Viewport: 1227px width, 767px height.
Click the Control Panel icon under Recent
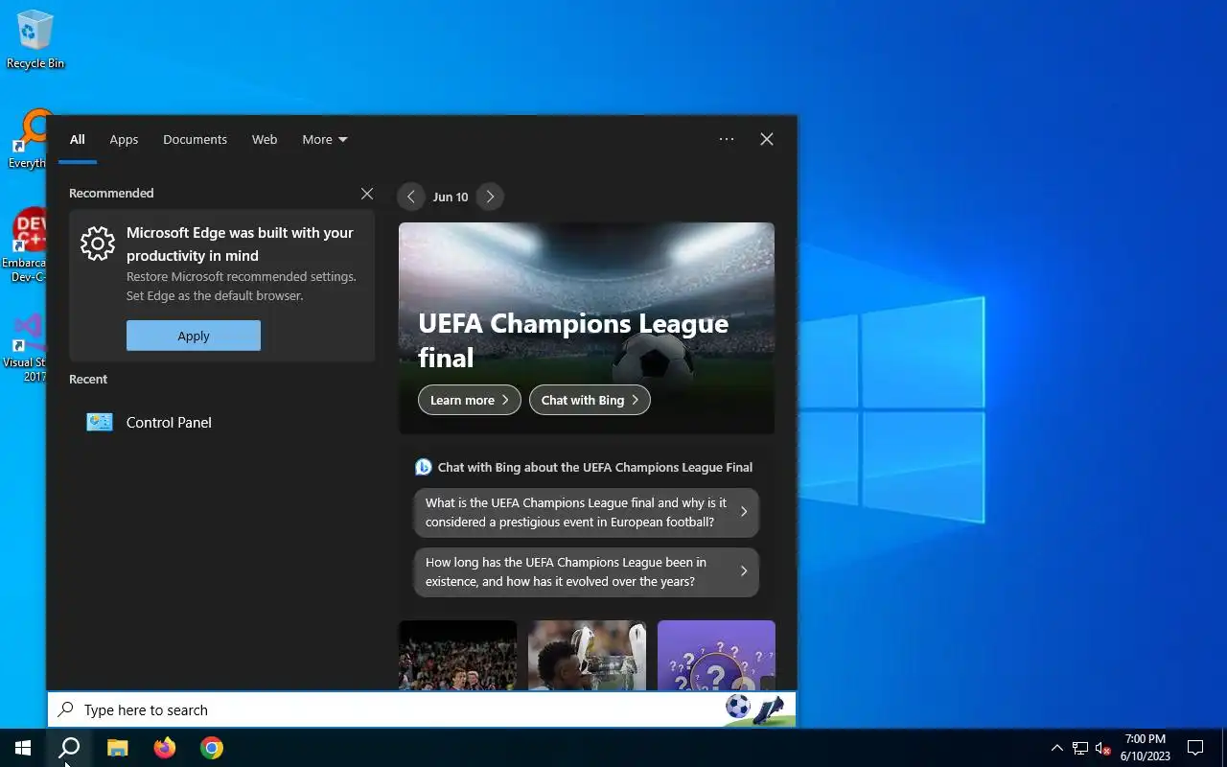point(100,422)
